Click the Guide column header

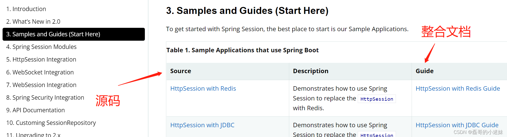tap(425, 71)
